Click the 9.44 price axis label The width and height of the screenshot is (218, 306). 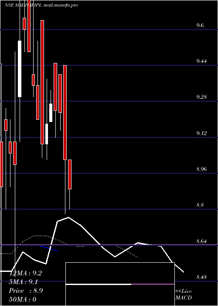coord(201,61)
